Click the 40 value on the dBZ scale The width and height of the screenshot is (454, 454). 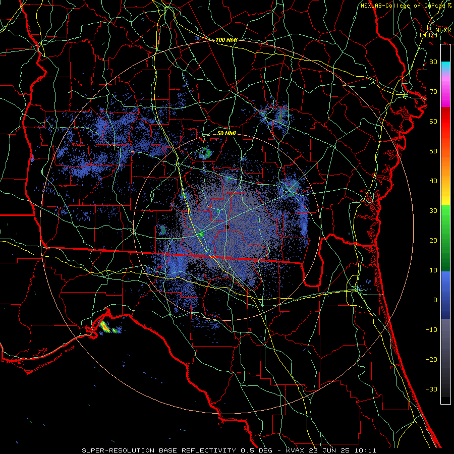pyautogui.click(x=433, y=181)
